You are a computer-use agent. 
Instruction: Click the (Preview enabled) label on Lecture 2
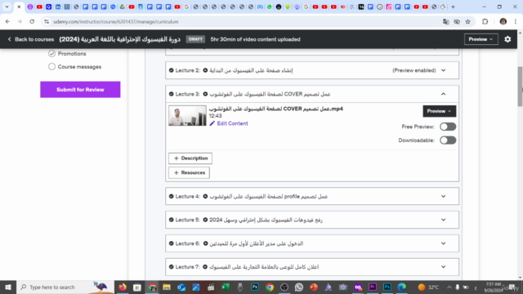414,70
